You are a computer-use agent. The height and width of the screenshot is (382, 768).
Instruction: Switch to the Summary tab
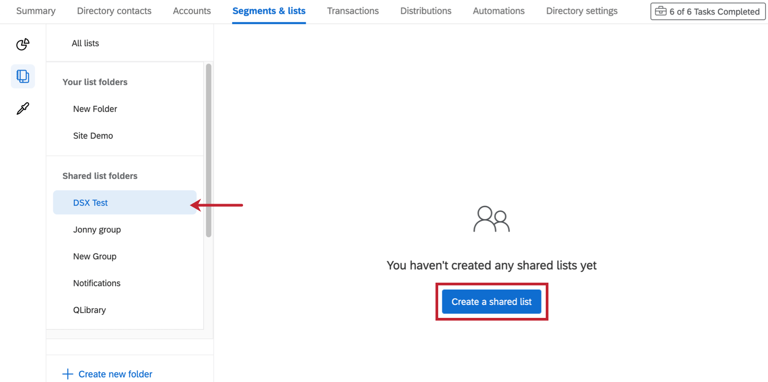coord(36,11)
